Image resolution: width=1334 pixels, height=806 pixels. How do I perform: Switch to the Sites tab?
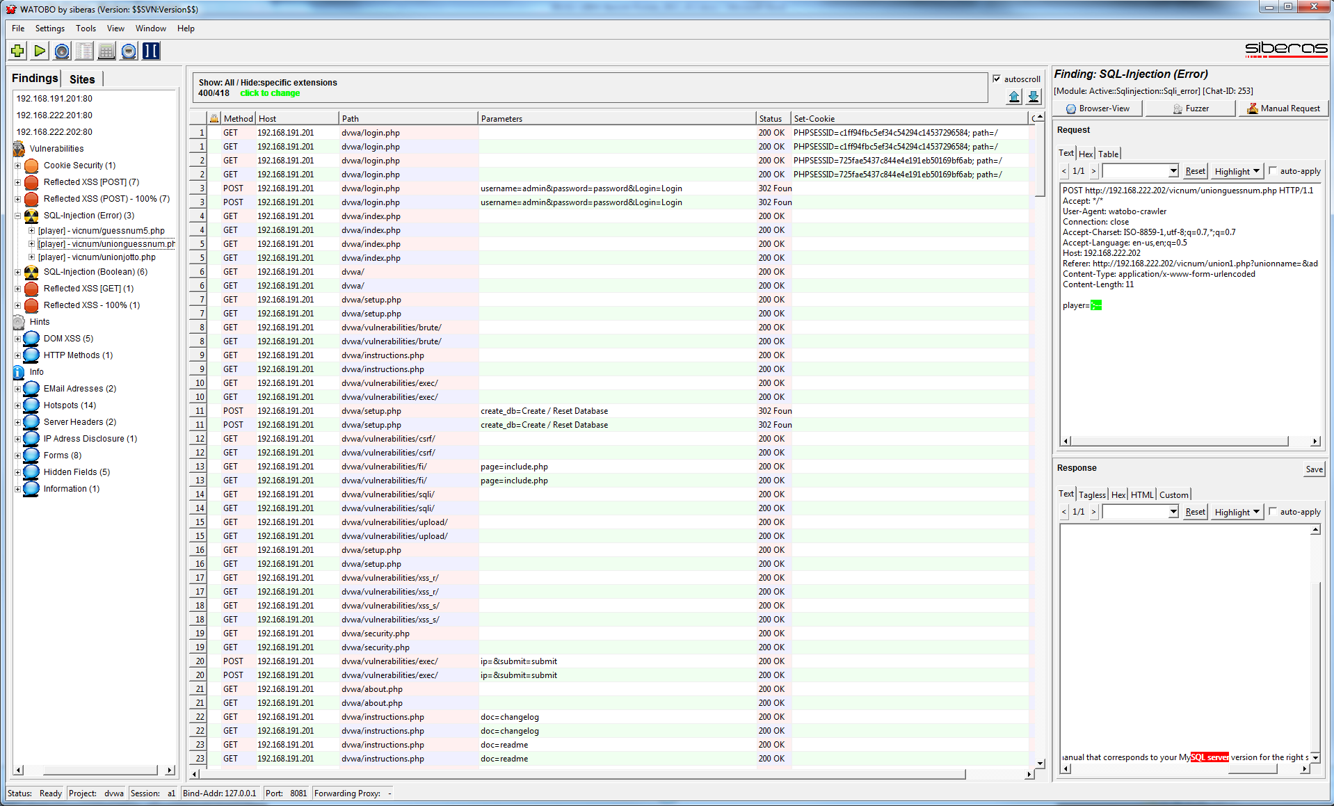pyautogui.click(x=81, y=79)
